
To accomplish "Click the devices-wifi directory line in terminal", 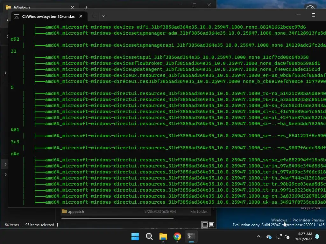I will click(x=175, y=27).
